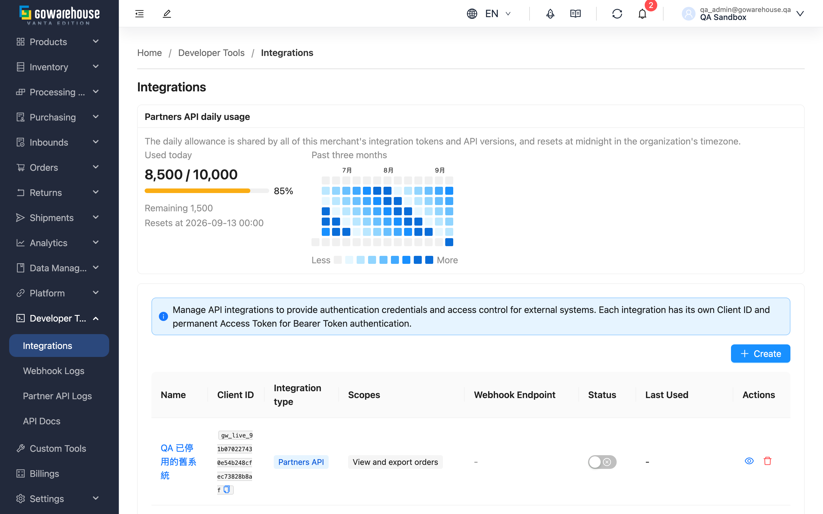Toggle the Partners API integration status switch
Image resolution: width=823 pixels, height=514 pixels.
pos(602,462)
